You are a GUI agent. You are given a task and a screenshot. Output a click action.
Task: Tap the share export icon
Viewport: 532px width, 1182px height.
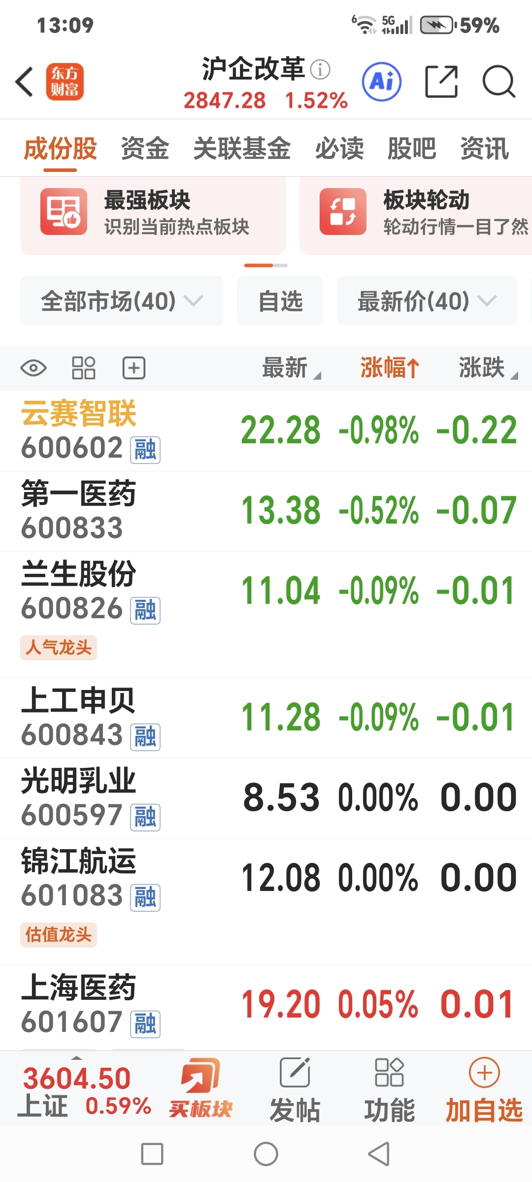click(x=441, y=82)
